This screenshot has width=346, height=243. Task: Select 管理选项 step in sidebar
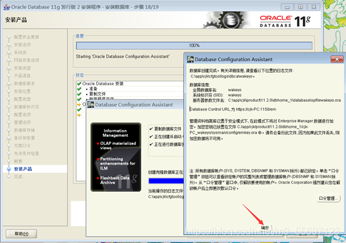pos(22,122)
